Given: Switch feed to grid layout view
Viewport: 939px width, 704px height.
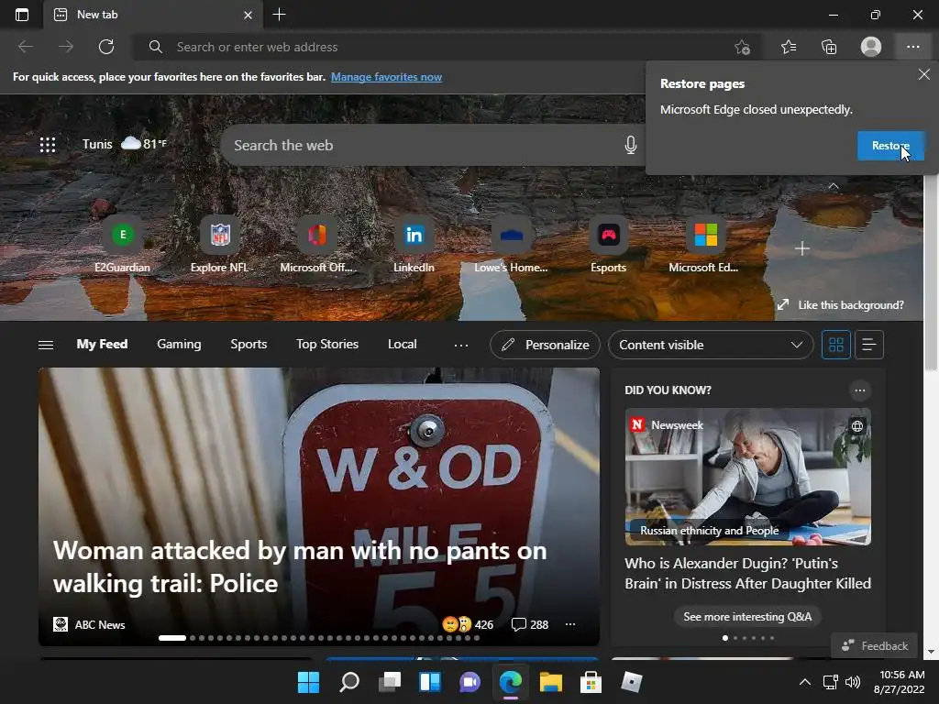Looking at the screenshot, I should coord(836,345).
